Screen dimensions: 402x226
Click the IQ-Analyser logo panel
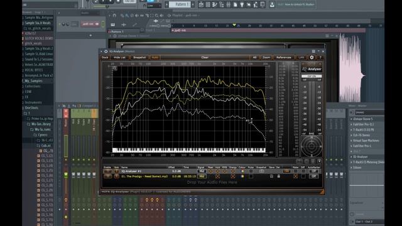coord(312,67)
